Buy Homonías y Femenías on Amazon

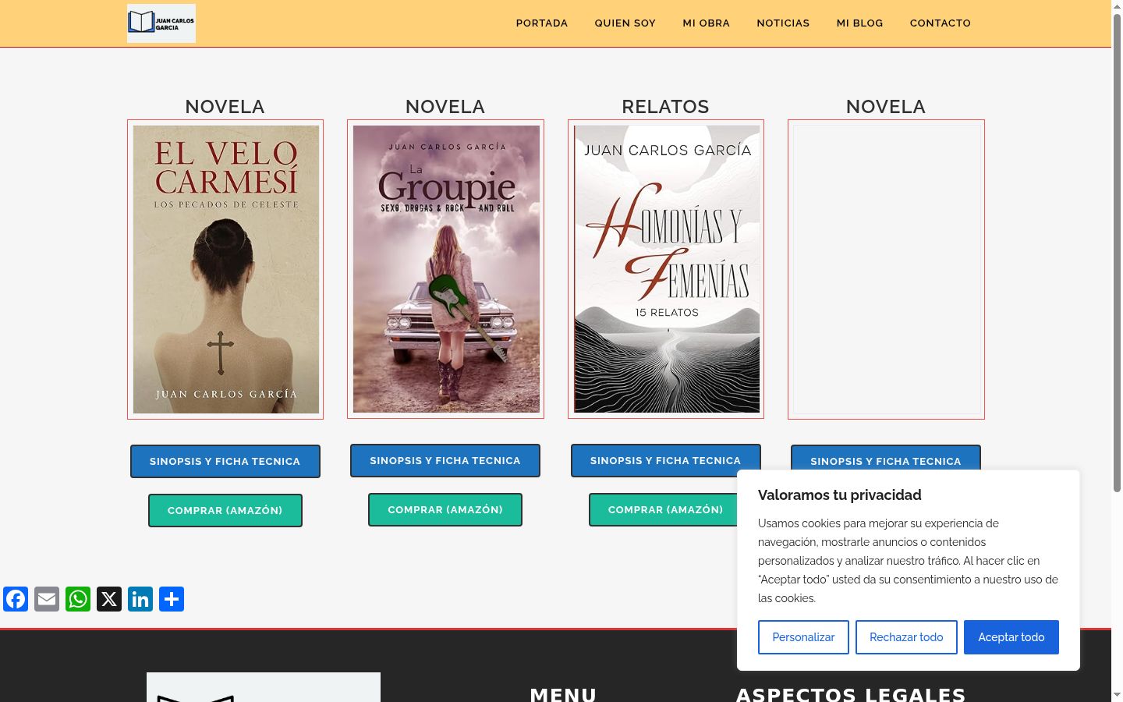(663, 509)
